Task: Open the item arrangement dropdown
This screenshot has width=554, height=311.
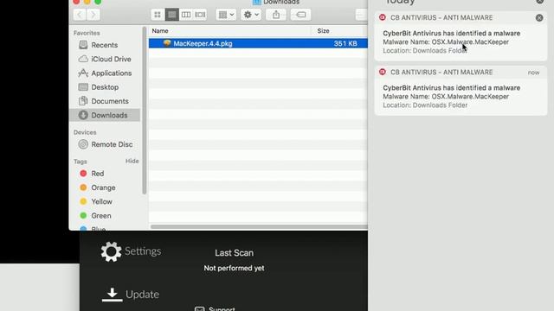Action: click(x=226, y=15)
